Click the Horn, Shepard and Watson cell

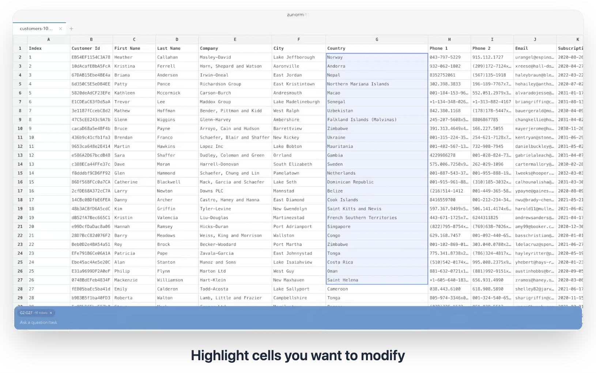[235, 66]
